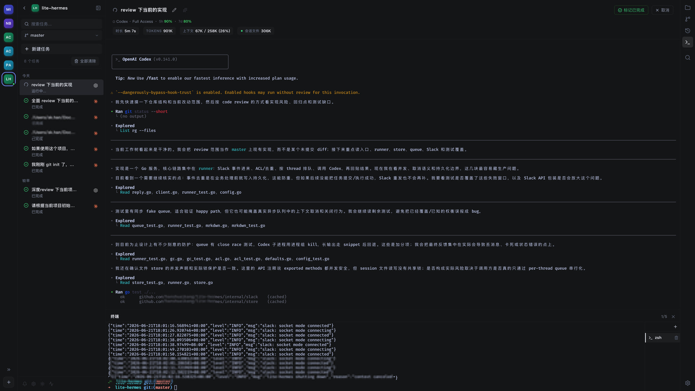This screenshot has height=391, width=695.
Task: Open search from the right rail
Action: coord(687,58)
